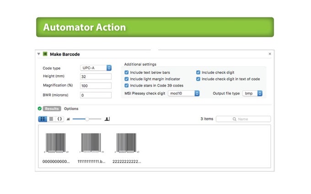
Task: Adjust the thumbnail size slider
Action: point(87,119)
